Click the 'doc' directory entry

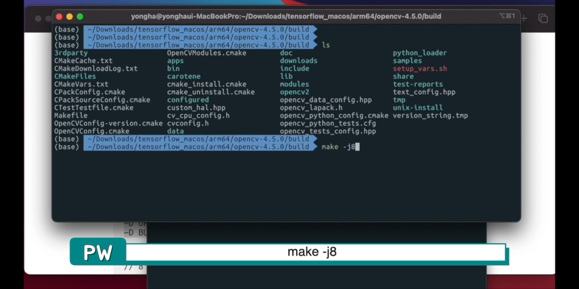click(286, 53)
